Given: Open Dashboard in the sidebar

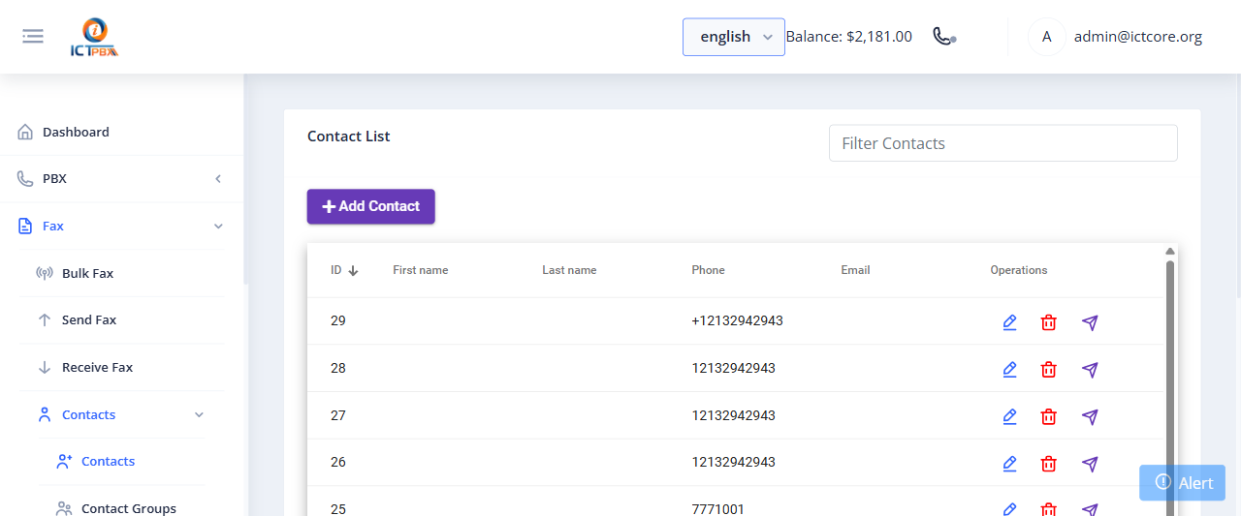Looking at the screenshot, I should coord(76,132).
